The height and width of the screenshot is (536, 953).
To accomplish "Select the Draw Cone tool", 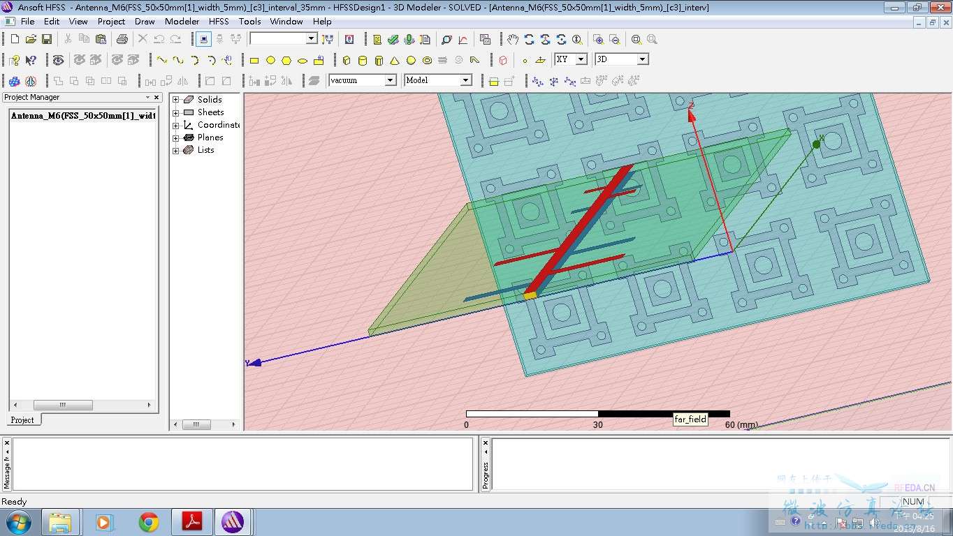I will point(395,60).
